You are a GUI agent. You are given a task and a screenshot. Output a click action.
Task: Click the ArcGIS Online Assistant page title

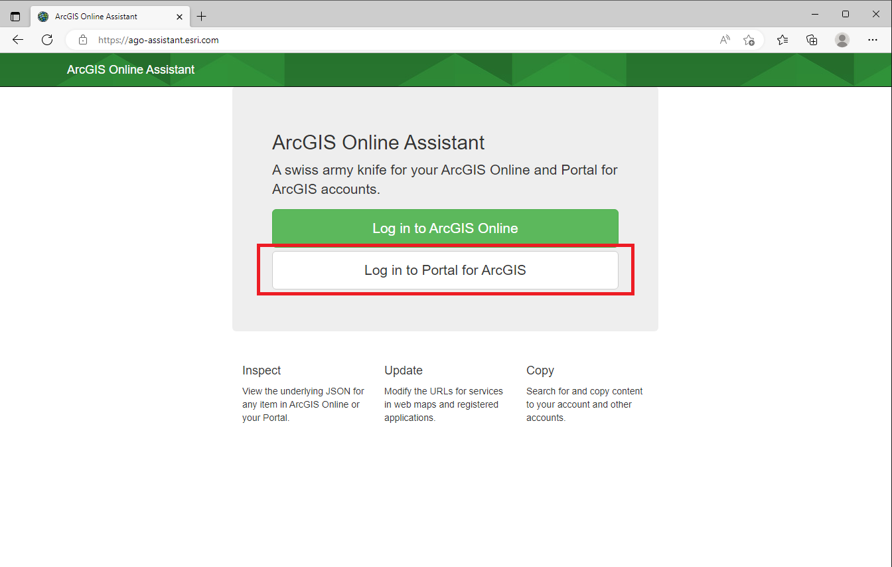[378, 142]
